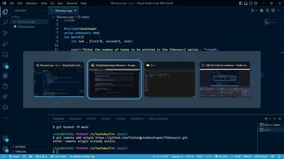The width and height of the screenshot is (284, 159).
Task: Toggle primary side bar layout
Action: pyautogui.click(x=241, y=3)
